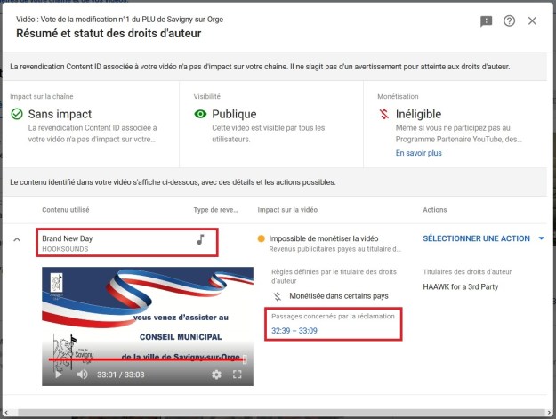
Task: Click the Monétisée dans certains pays icon
Action: 278,295
